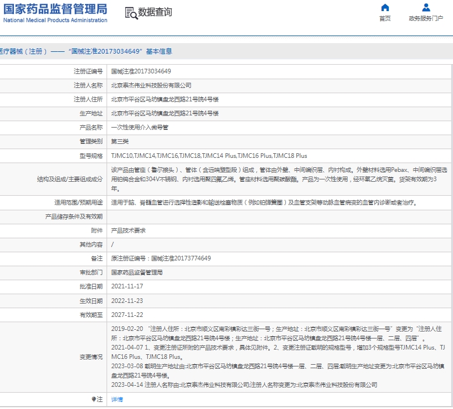Open the 详情 details link

pos(117,400)
